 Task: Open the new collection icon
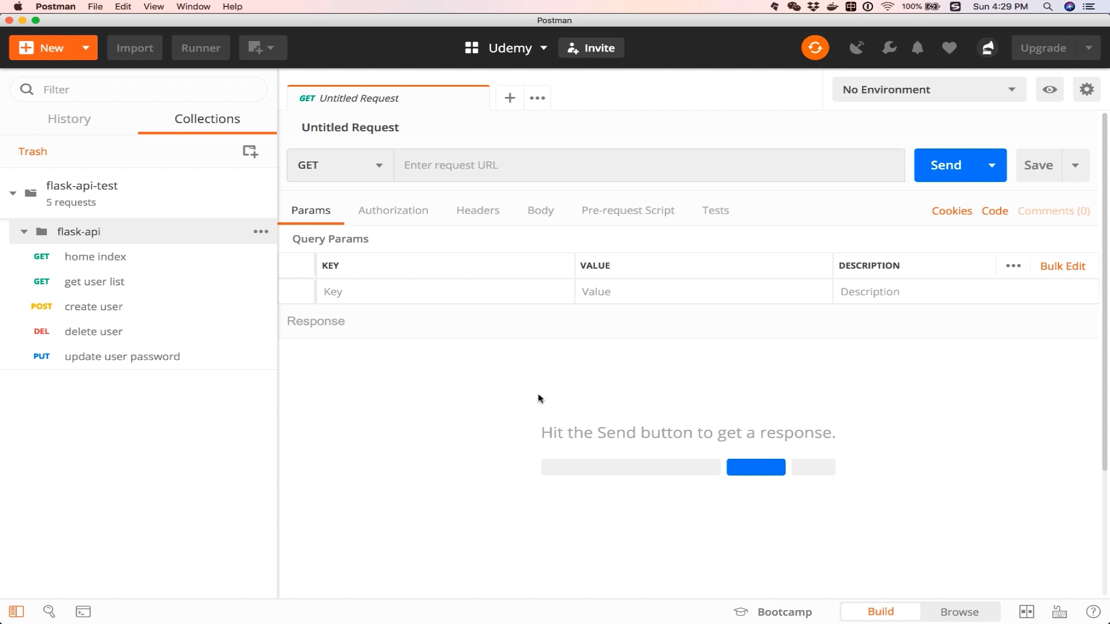pos(250,151)
